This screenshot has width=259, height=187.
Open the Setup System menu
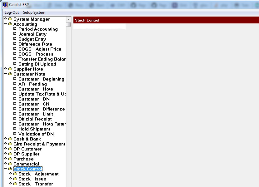click(x=34, y=12)
